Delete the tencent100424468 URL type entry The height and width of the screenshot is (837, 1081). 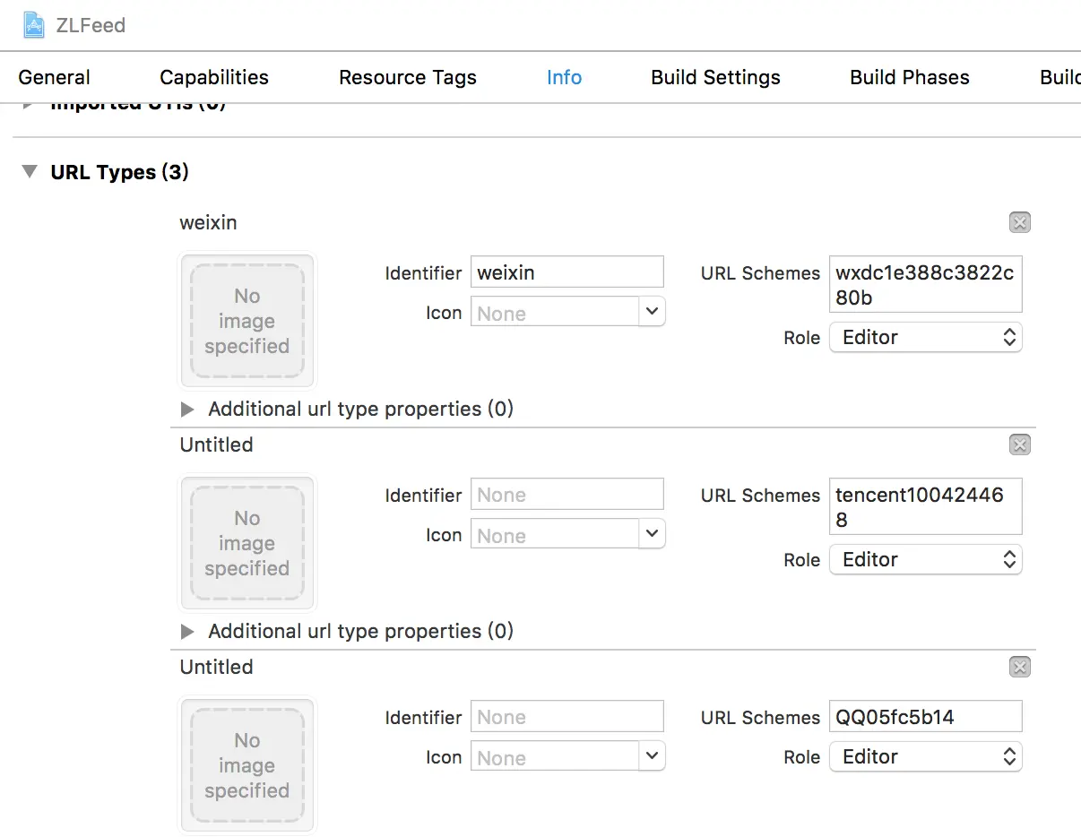pyautogui.click(x=1019, y=444)
